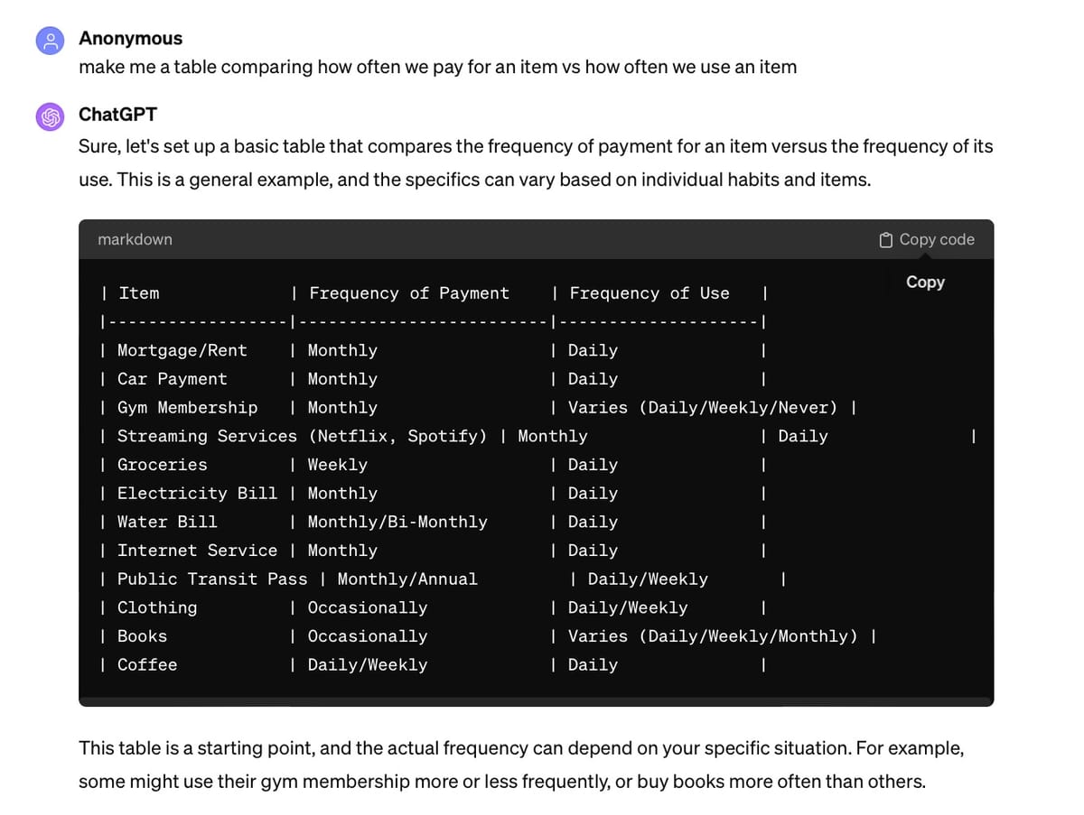Click the Coffee row in the table
The image size is (1084, 815).
[x=434, y=664]
